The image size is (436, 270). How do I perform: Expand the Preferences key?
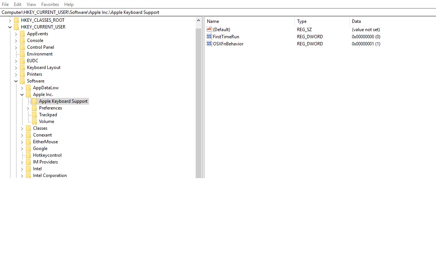[x=28, y=108]
